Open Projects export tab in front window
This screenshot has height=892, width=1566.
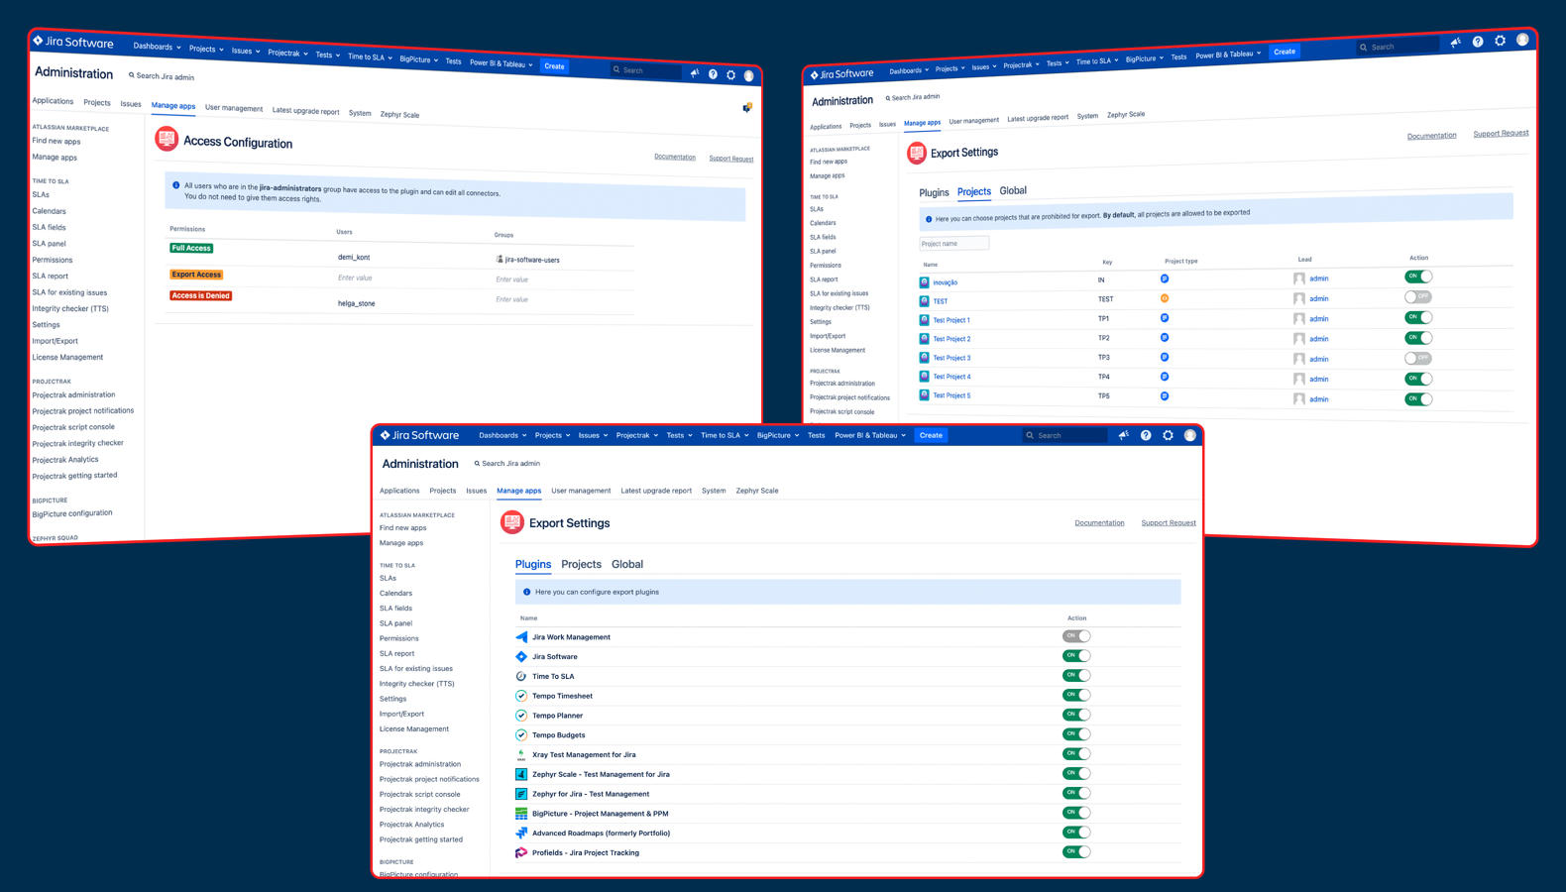[582, 564]
